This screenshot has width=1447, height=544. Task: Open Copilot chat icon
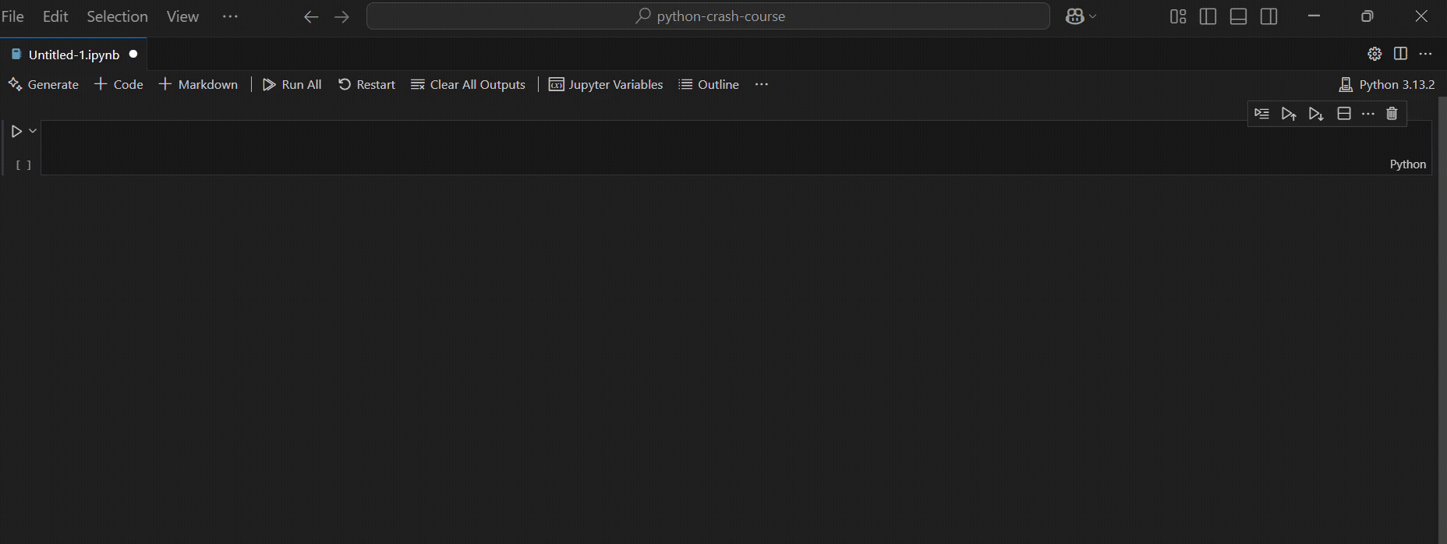(x=1074, y=16)
